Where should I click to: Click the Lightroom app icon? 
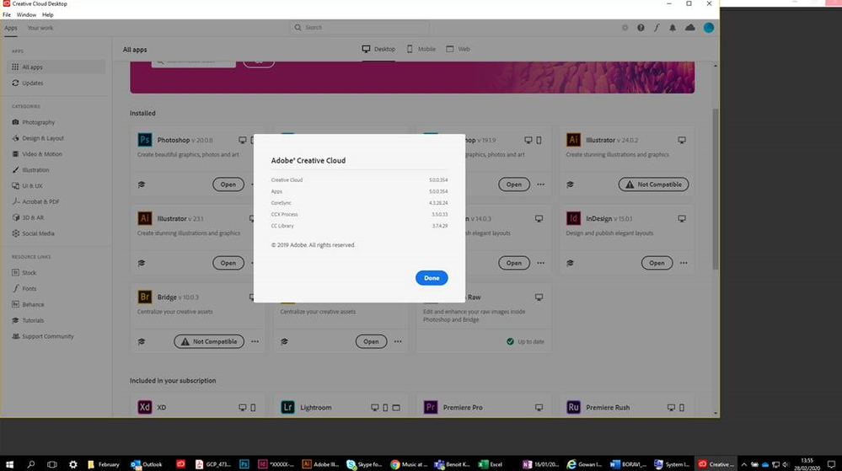click(x=287, y=407)
